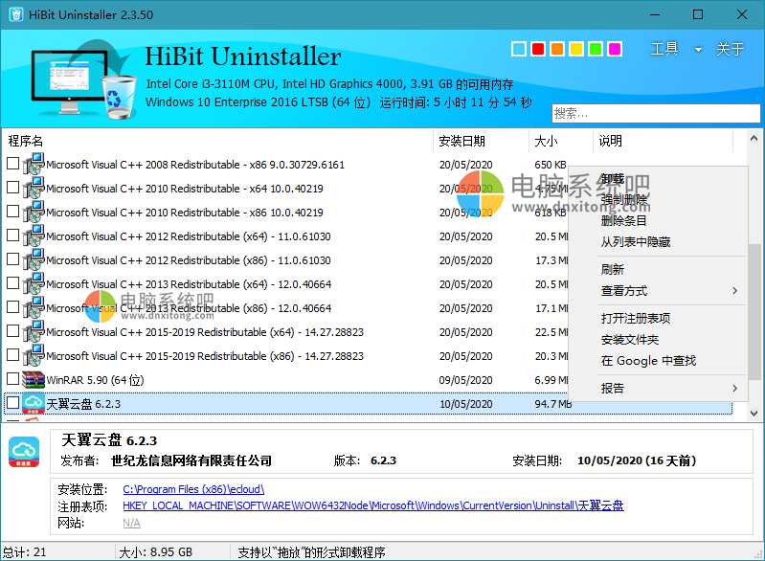Check the box for 天翼云盘 6.2.3
This screenshot has height=561, width=765.
click(x=13, y=402)
